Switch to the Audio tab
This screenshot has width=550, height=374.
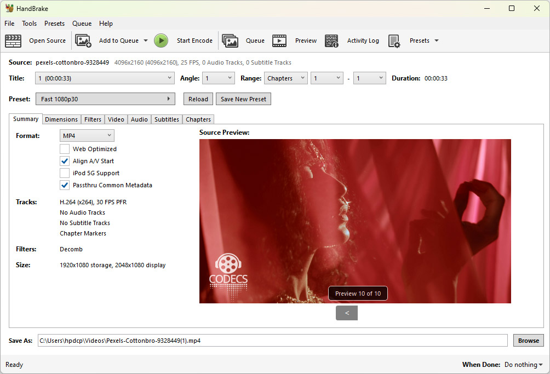[x=139, y=119]
